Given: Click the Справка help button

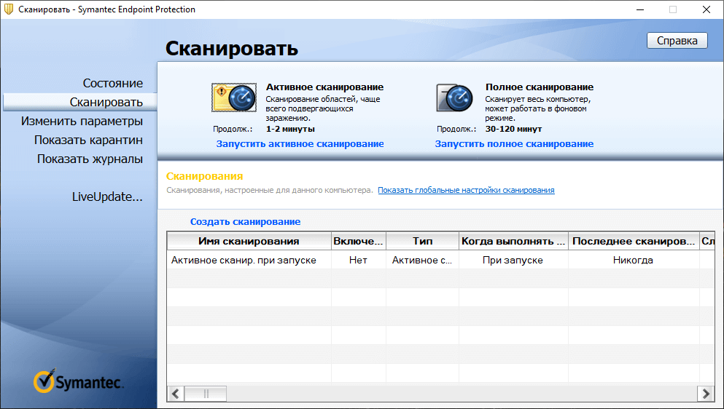Looking at the screenshot, I should (x=677, y=41).
